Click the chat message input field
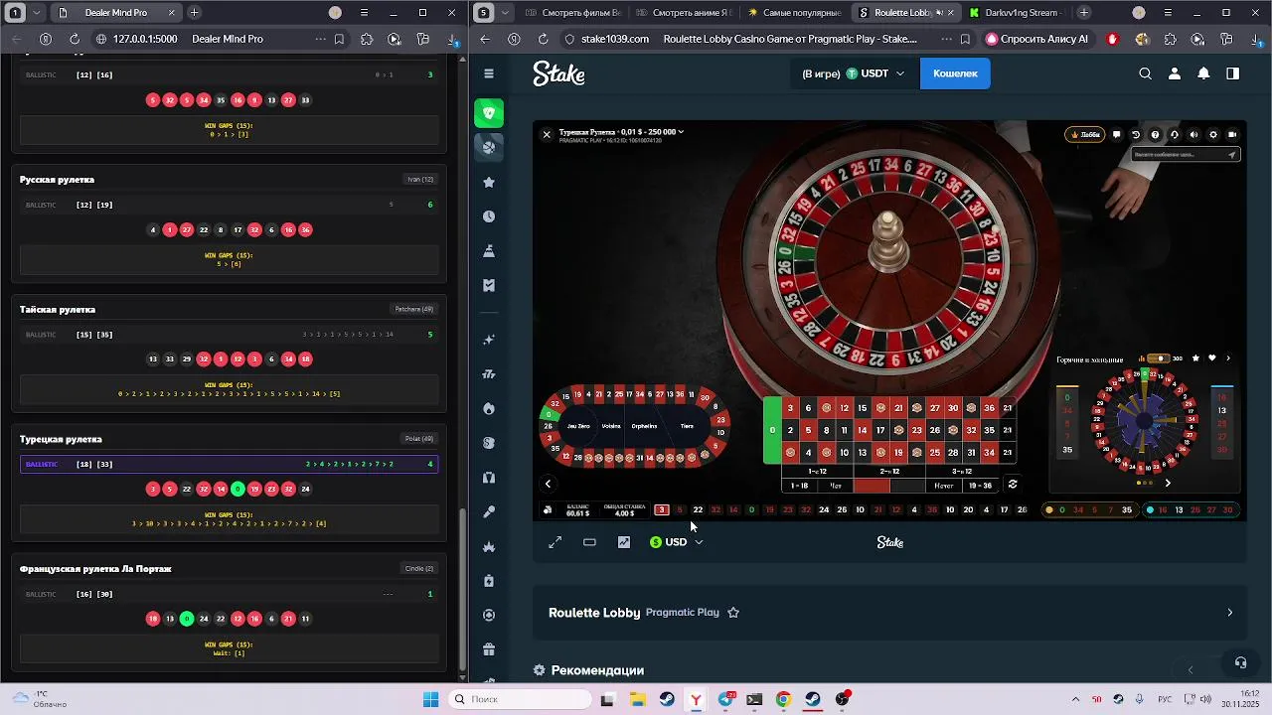This screenshot has height=715, width=1272. click(x=1186, y=154)
